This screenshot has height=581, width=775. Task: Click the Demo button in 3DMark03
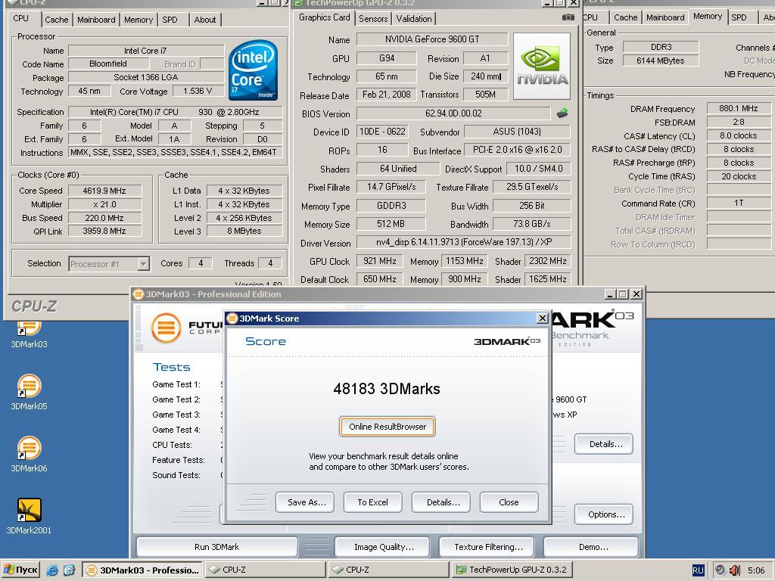[x=590, y=547]
